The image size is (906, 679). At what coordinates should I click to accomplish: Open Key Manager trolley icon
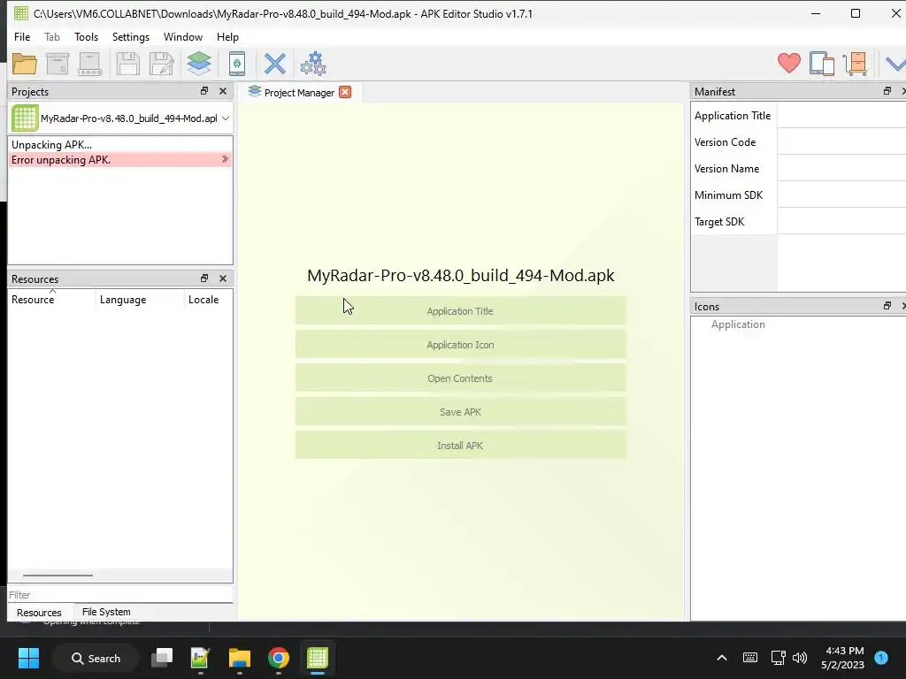856,64
